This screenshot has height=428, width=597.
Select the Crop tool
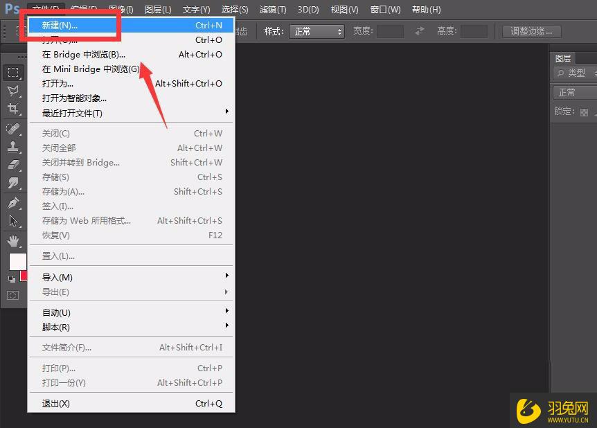[12, 109]
